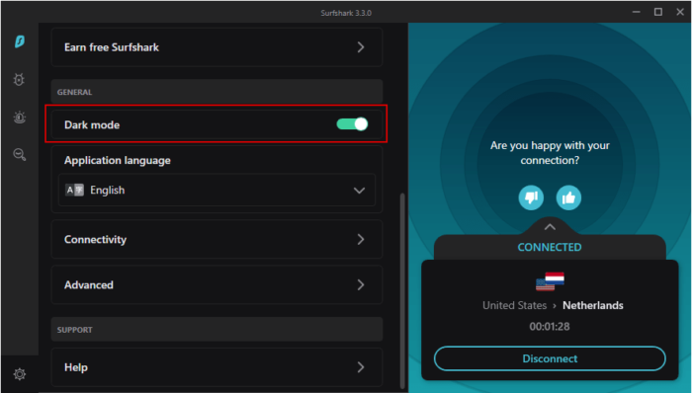Click the thumbs down feedback icon
The image size is (692, 393).
531,197
